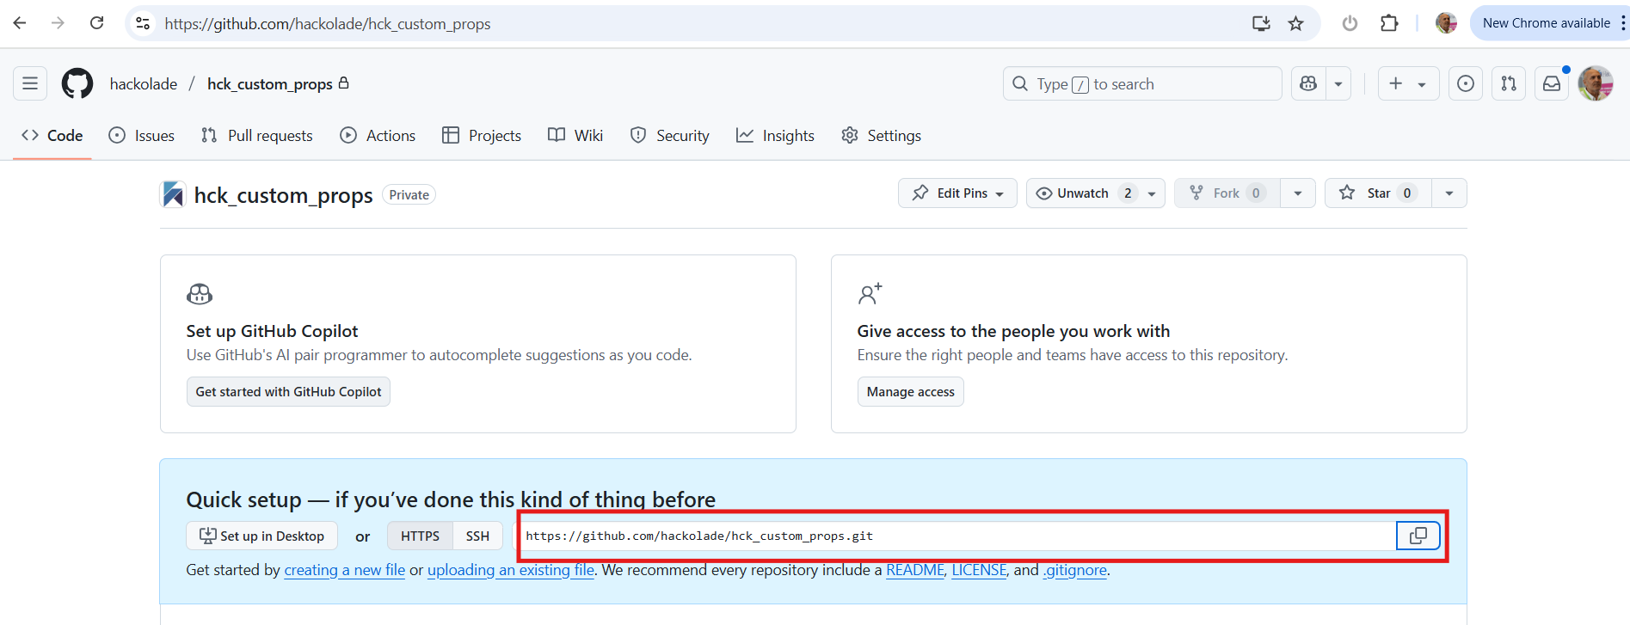Image resolution: width=1630 pixels, height=625 pixels.
Task: Click the add person access icon
Action: 870,294
